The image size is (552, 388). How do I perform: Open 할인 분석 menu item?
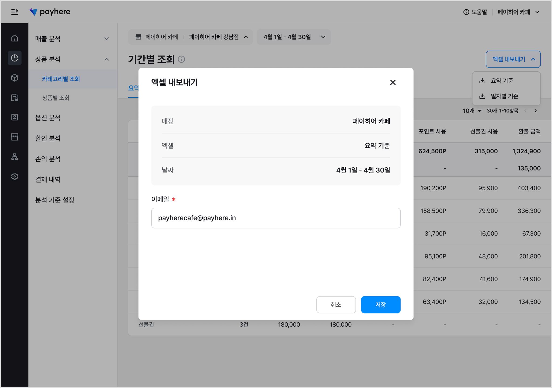pos(48,138)
